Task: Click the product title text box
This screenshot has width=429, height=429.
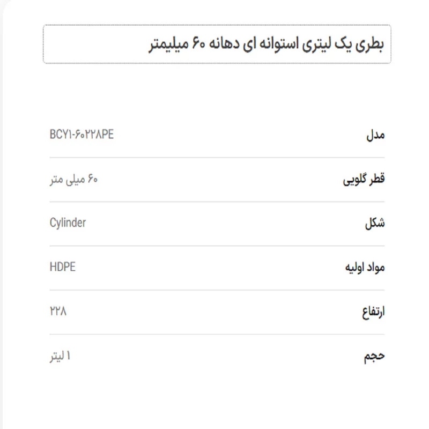Action: (217, 44)
